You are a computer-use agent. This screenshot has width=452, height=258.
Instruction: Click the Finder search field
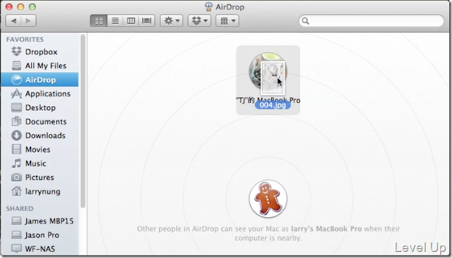coord(371,21)
